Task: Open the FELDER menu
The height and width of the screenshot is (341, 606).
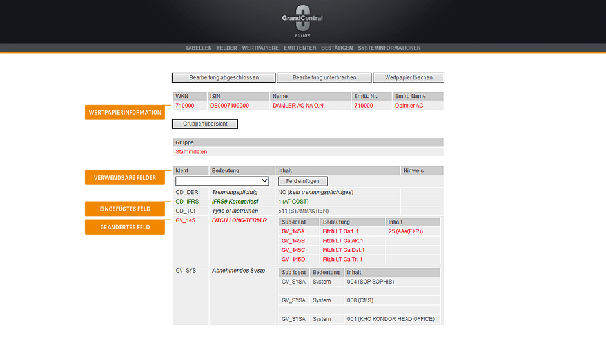Action: [227, 48]
